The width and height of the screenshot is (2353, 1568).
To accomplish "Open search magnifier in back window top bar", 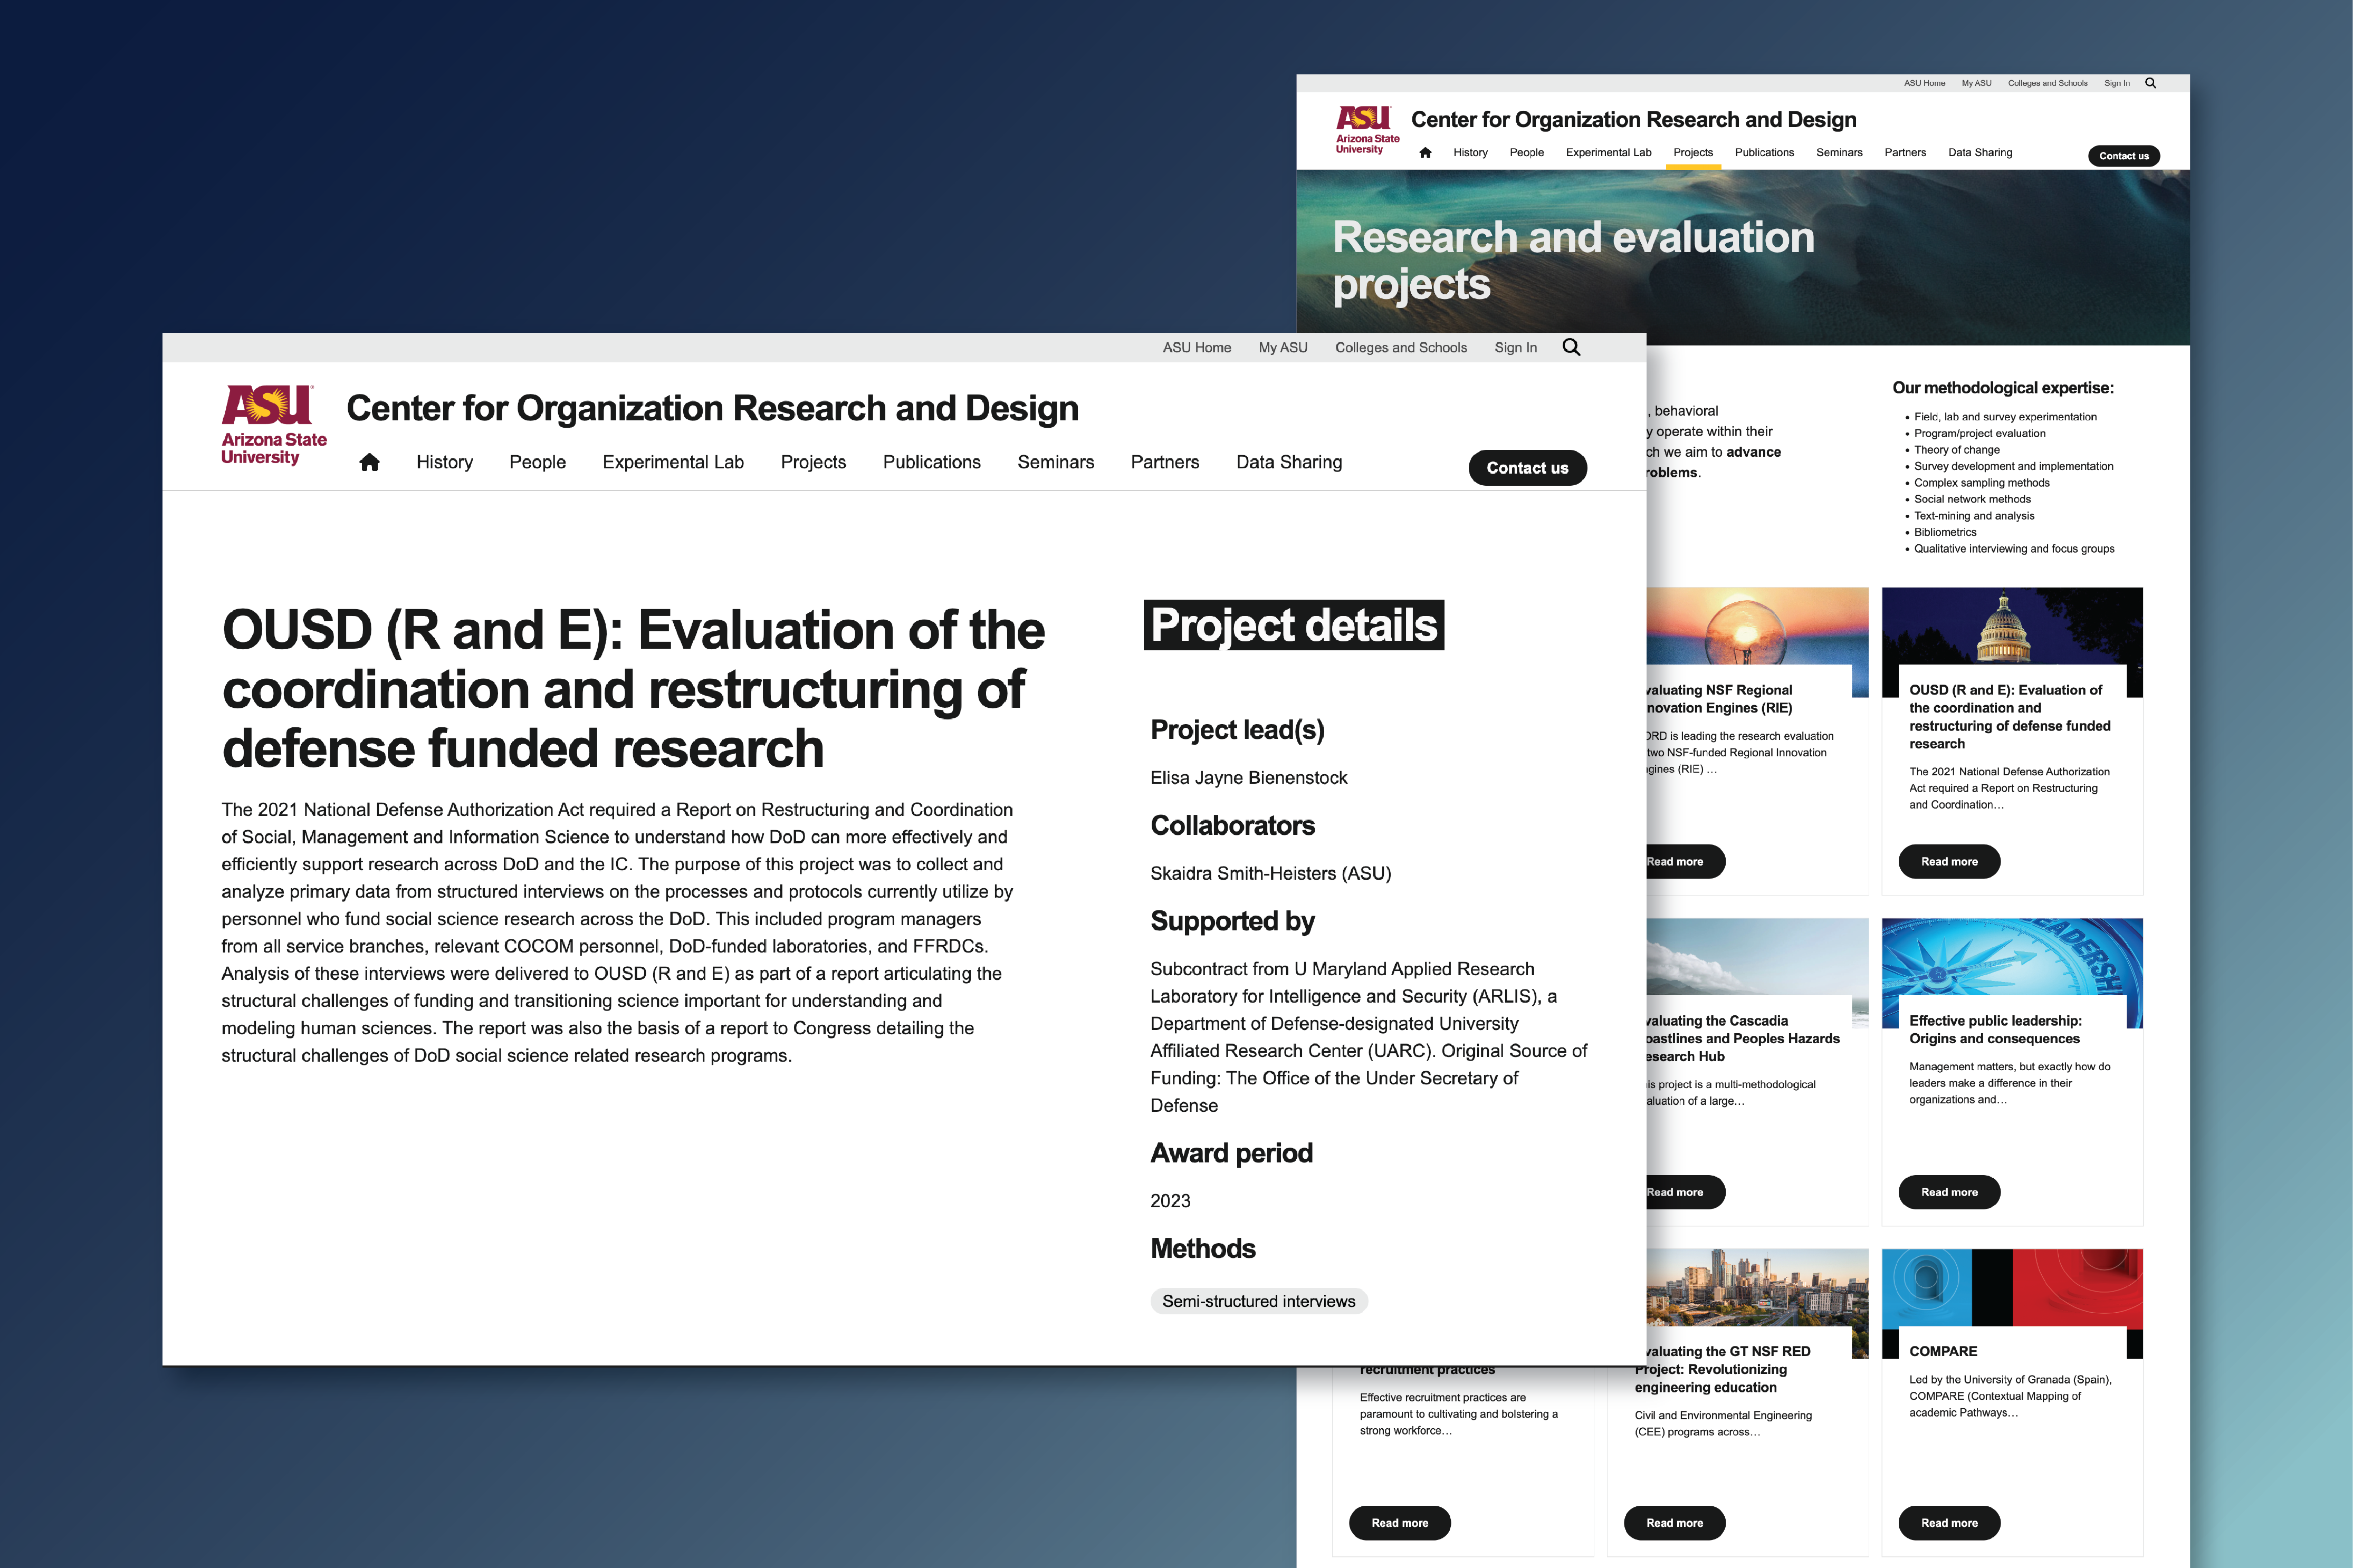I will 2150,83.
